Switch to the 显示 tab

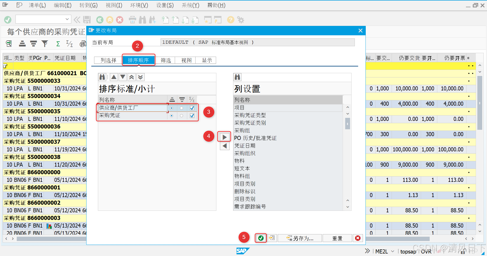coord(207,60)
